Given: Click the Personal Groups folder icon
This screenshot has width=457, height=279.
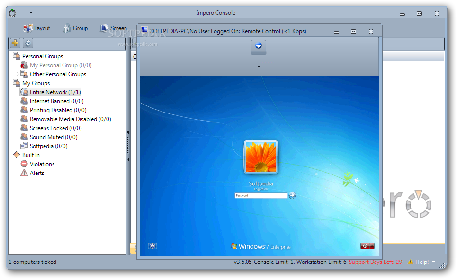Looking at the screenshot, I should (x=16, y=56).
